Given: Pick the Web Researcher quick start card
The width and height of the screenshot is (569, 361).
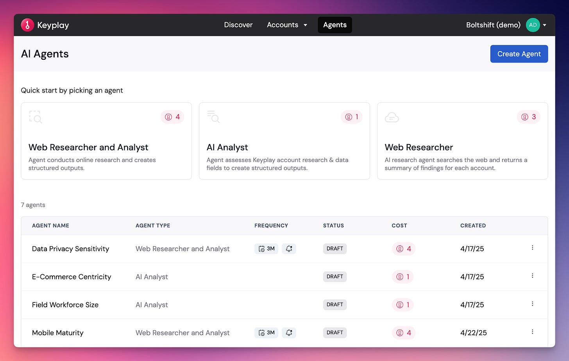Looking at the screenshot, I should click(x=463, y=141).
